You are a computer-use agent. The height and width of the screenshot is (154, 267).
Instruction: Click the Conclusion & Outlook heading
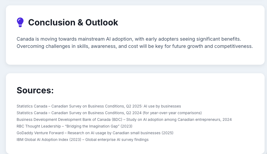tap(73, 22)
